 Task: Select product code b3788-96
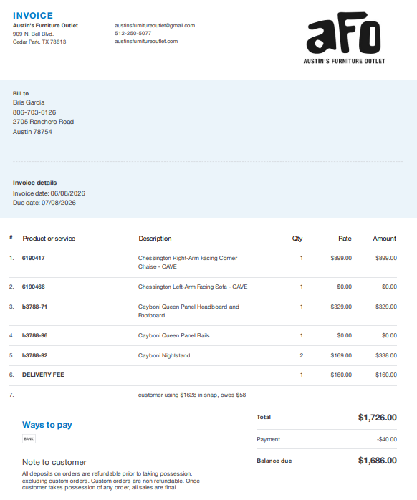(x=35, y=335)
